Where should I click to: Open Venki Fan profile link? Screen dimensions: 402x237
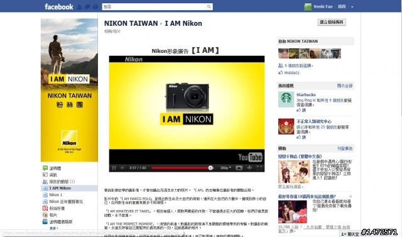pos(323,7)
